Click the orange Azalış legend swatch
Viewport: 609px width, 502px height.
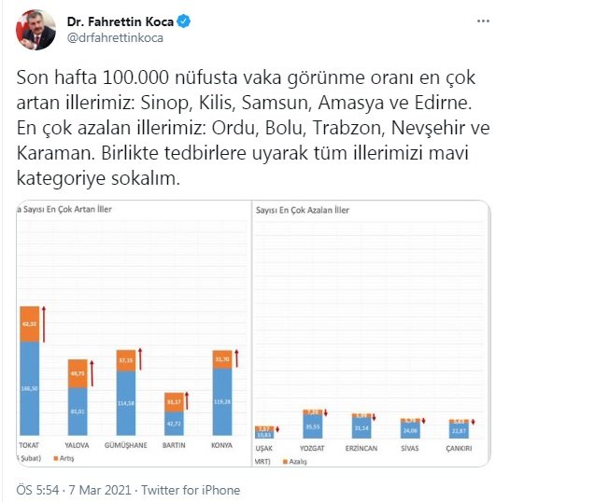(286, 462)
